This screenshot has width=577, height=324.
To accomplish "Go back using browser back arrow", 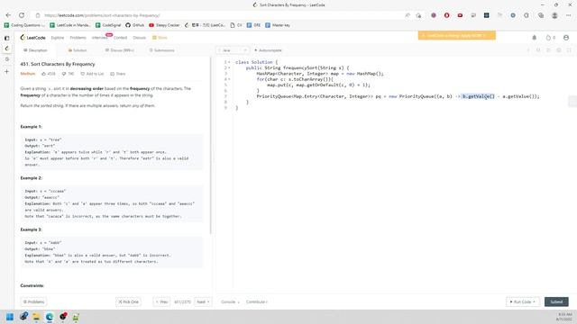I will 8,15.
